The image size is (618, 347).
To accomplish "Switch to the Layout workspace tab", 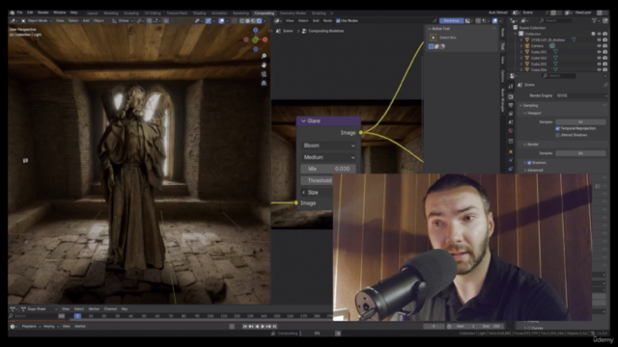I will (93, 13).
